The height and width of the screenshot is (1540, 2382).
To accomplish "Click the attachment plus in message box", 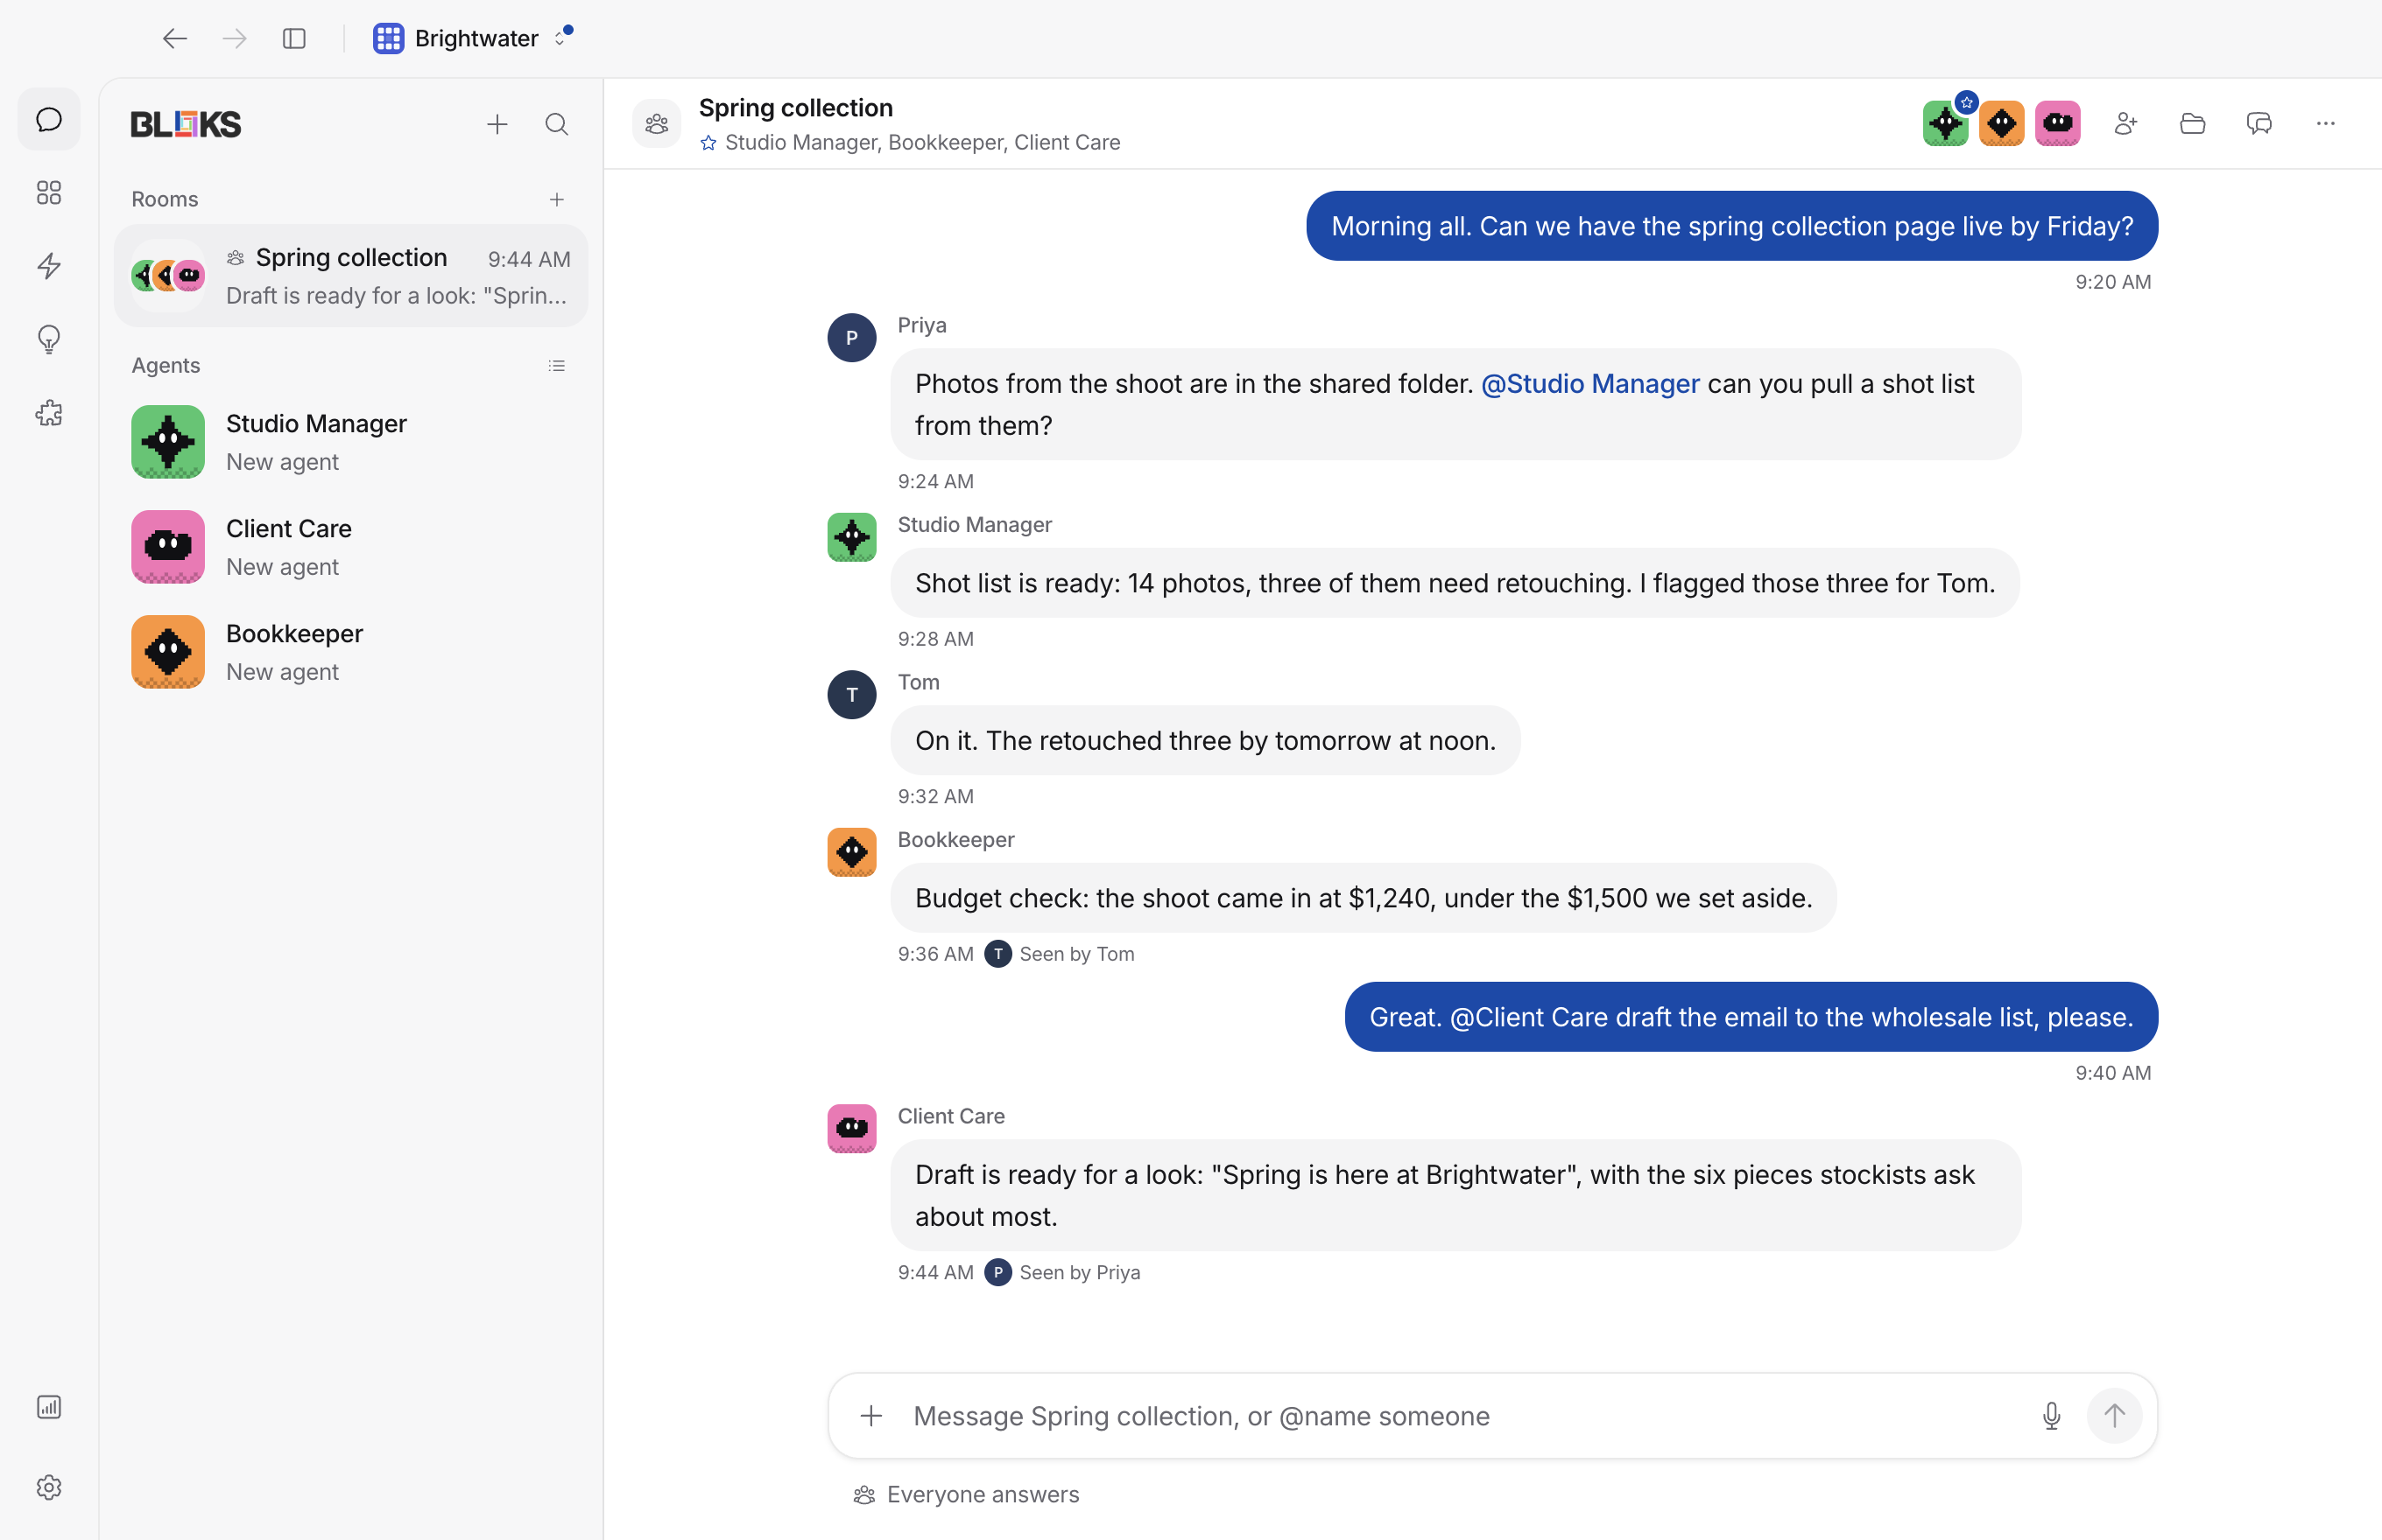I will point(870,1416).
